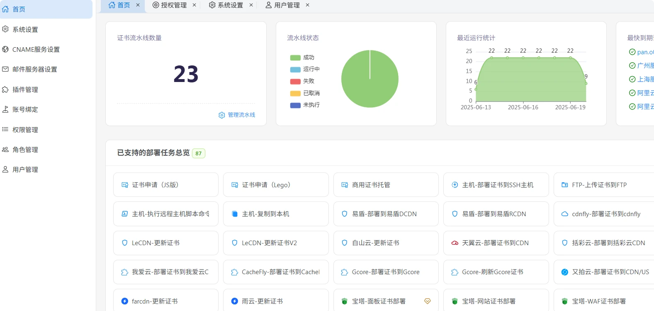Toggle the 未执行 legend swatch
The height and width of the screenshot is (311, 654).
(x=295, y=105)
